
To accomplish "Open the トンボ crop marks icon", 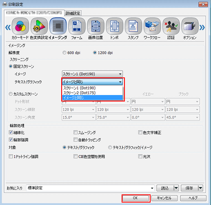I will pos(114,26).
